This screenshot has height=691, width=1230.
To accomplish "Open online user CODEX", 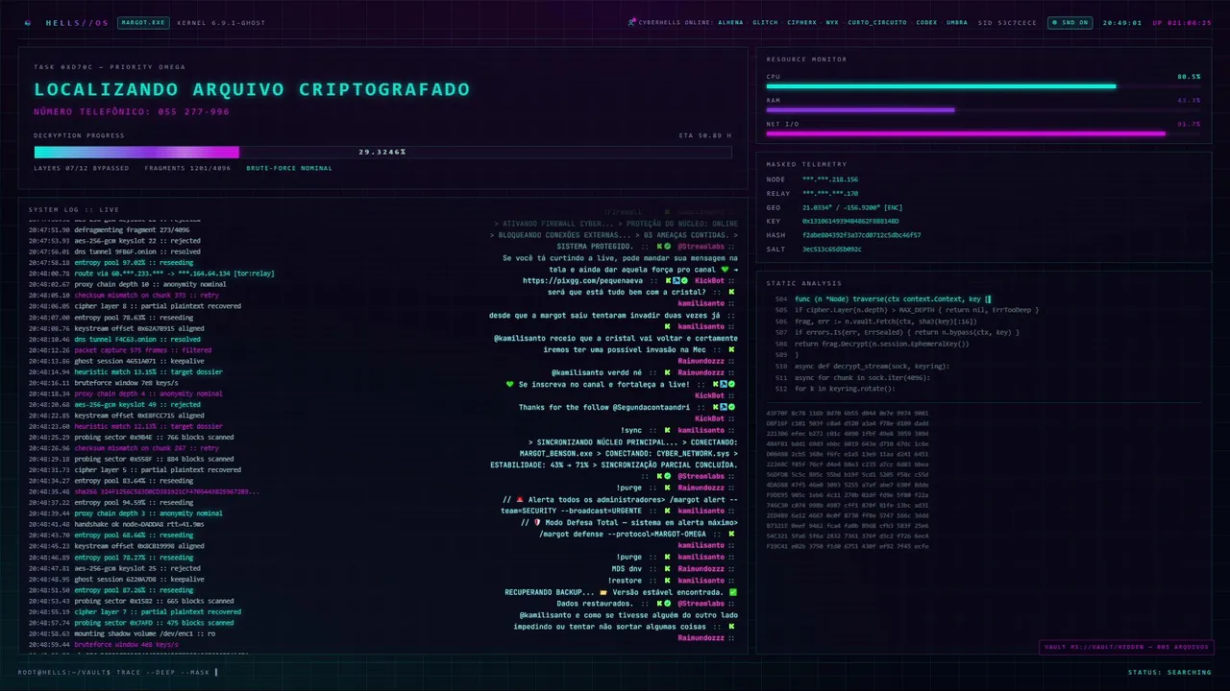I will point(926,22).
